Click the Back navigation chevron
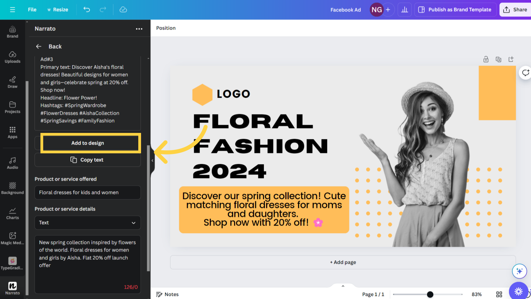Screen dimensions: 531x299 [39, 46]
